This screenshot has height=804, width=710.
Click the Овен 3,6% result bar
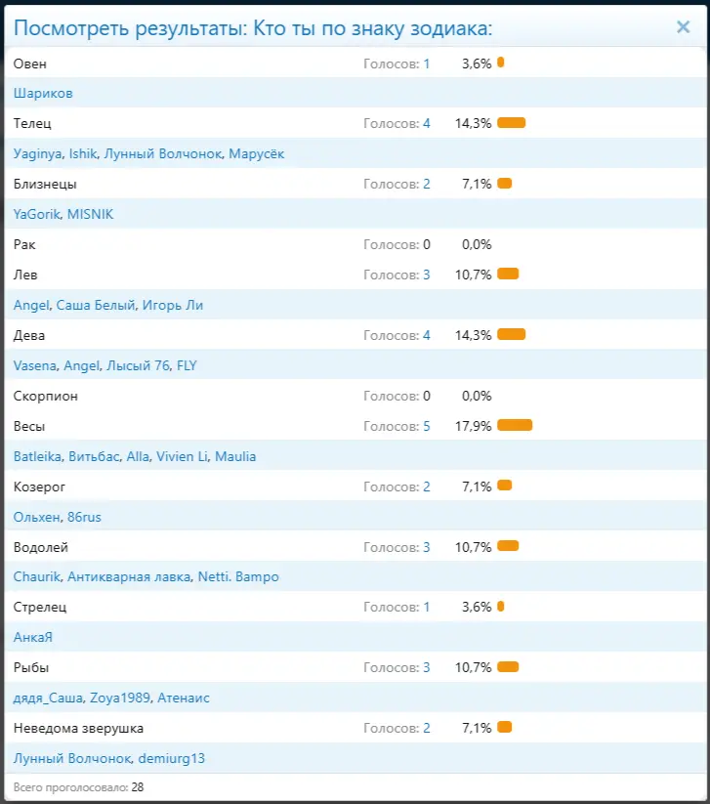click(x=500, y=63)
